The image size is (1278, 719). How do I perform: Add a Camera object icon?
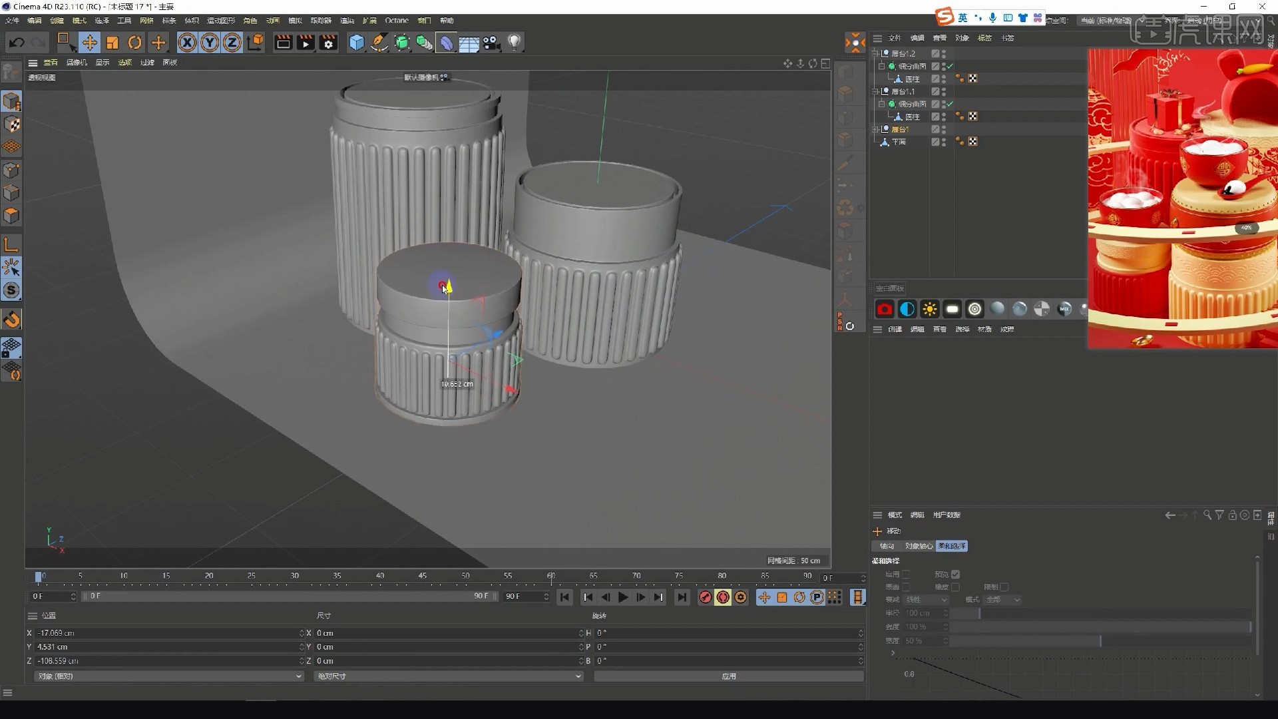click(x=492, y=43)
